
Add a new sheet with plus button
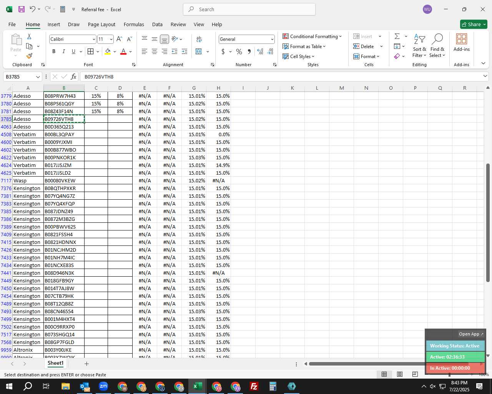click(x=86, y=364)
